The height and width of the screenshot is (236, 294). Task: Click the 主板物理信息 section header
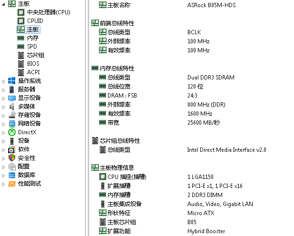point(117,167)
